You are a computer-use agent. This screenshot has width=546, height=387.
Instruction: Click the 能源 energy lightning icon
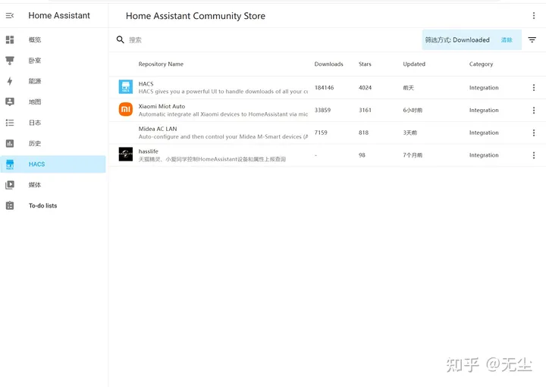10,81
